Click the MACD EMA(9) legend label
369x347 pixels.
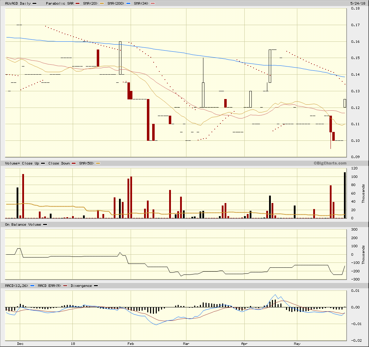coord(49,286)
